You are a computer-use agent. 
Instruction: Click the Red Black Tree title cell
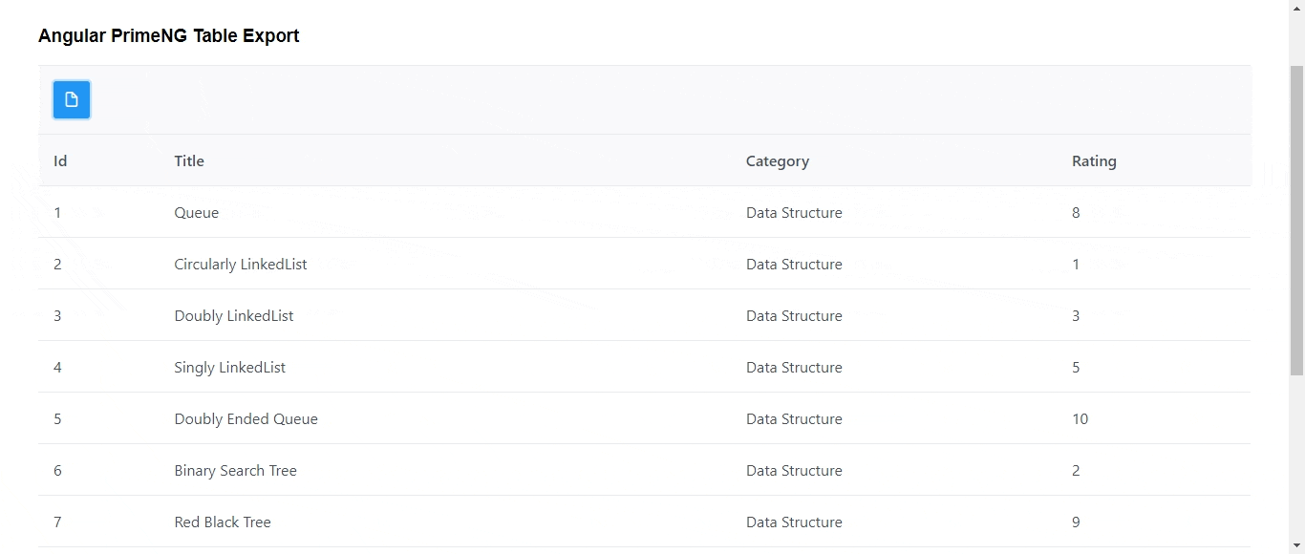223,522
